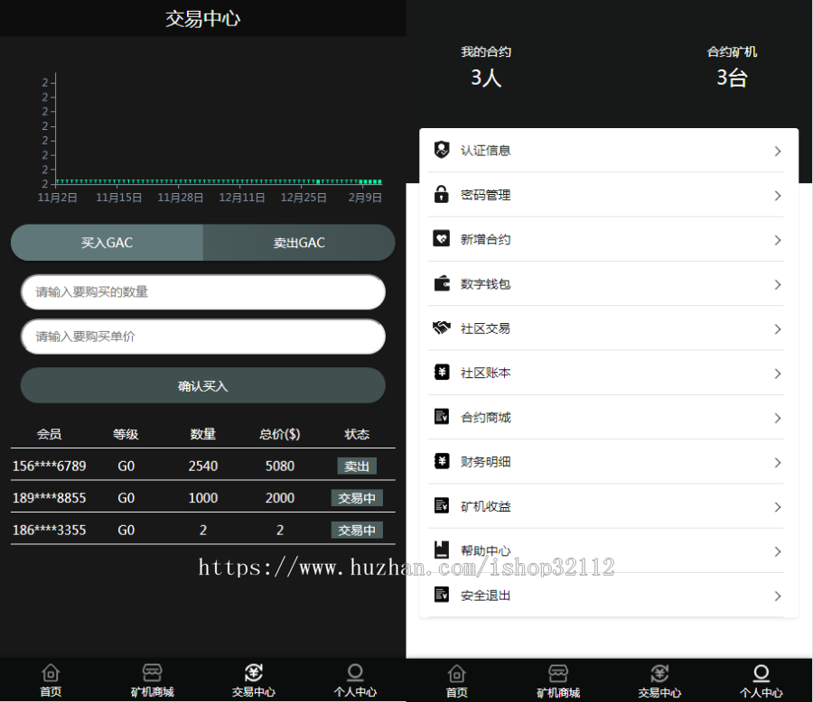Viewport: 813px width, 702px height.
Task: Focus the purchase unit price input field
Action: pyautogui.click(x=202, y=337)
